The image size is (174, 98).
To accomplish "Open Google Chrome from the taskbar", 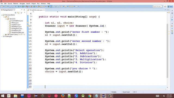I will [90, 96].
